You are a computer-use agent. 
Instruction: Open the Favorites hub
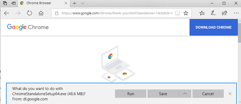tap(202, 13)
